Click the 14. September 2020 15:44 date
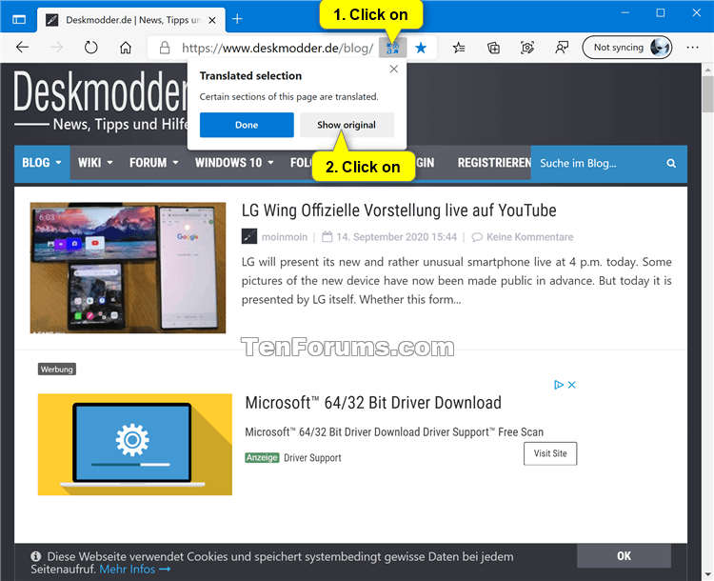The width and height of the screenshot is (714, 581). coord(397,237)
